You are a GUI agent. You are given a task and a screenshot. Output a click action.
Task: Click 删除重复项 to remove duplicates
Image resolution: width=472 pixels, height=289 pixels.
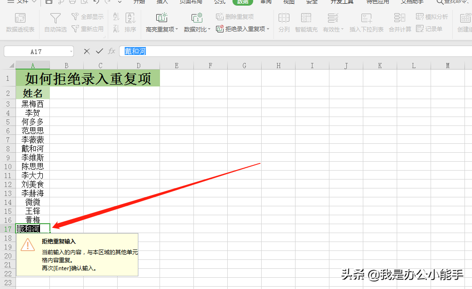click(235, 16)
